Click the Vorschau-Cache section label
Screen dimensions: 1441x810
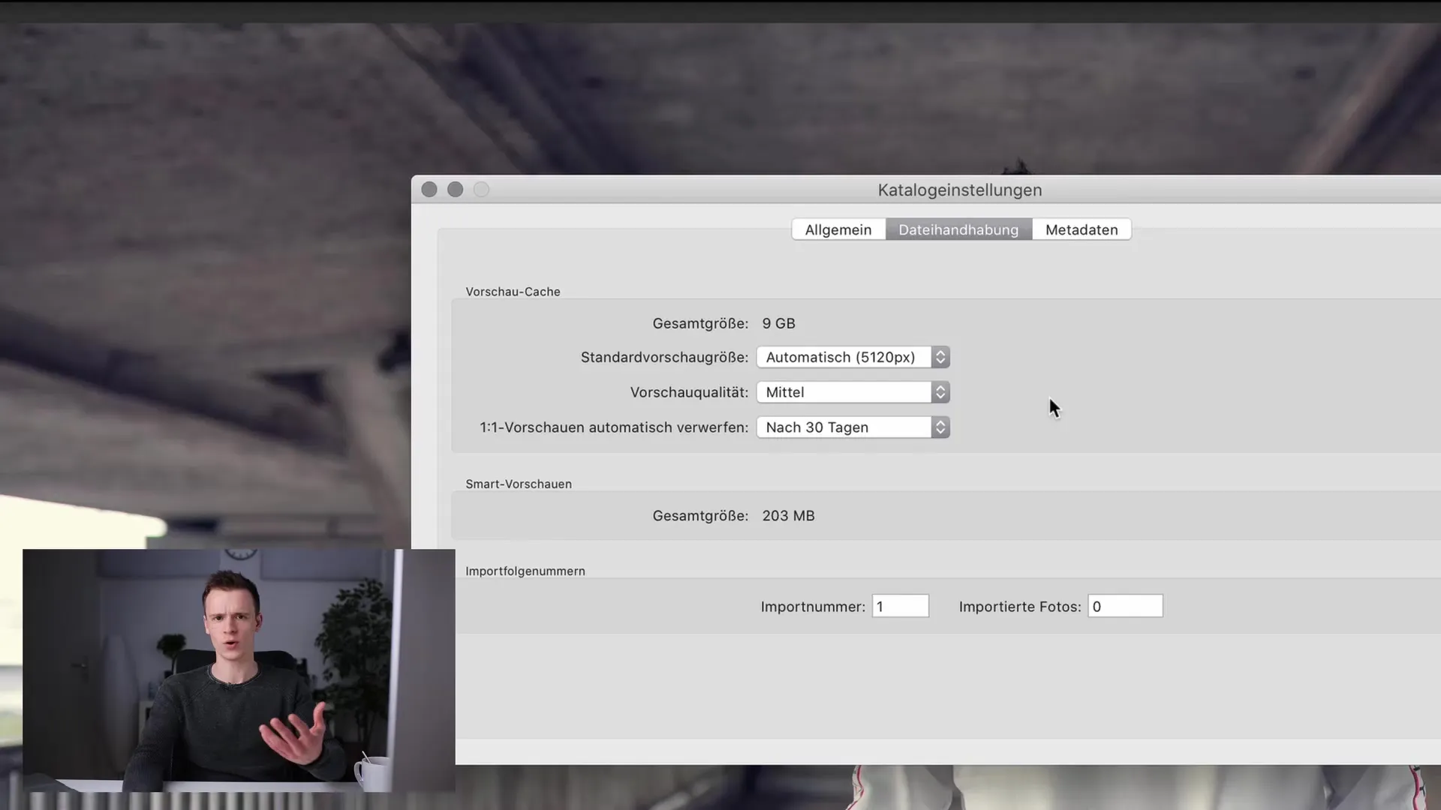(x=513, y=292)
